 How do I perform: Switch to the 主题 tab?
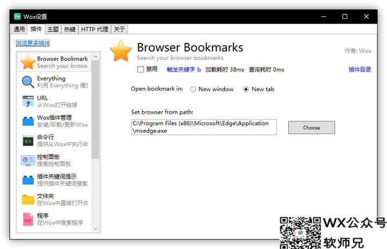pyautogui.click(x=53, y=30)
